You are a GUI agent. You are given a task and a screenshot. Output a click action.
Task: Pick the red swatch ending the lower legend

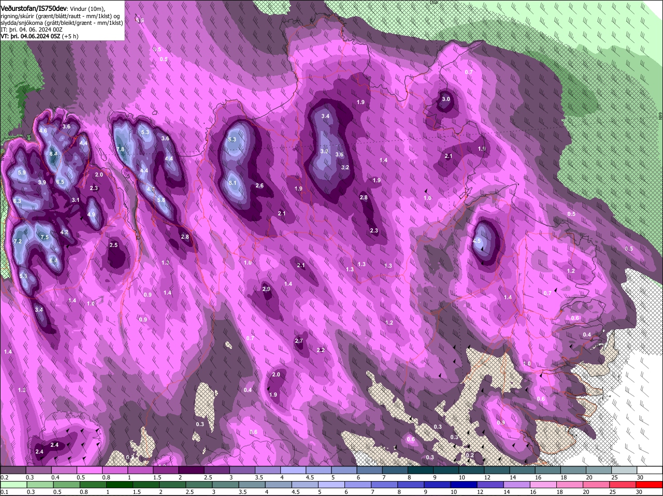click(649, 484)
